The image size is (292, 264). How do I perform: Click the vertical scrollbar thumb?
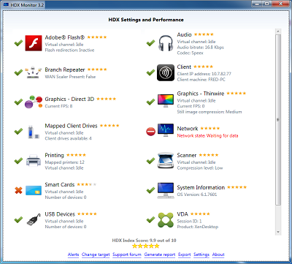click(278, 119)
